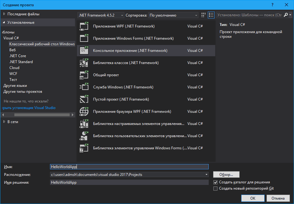Close the 'Создание проекта' dialog
The image size is (294, 204).
point(287,5)
